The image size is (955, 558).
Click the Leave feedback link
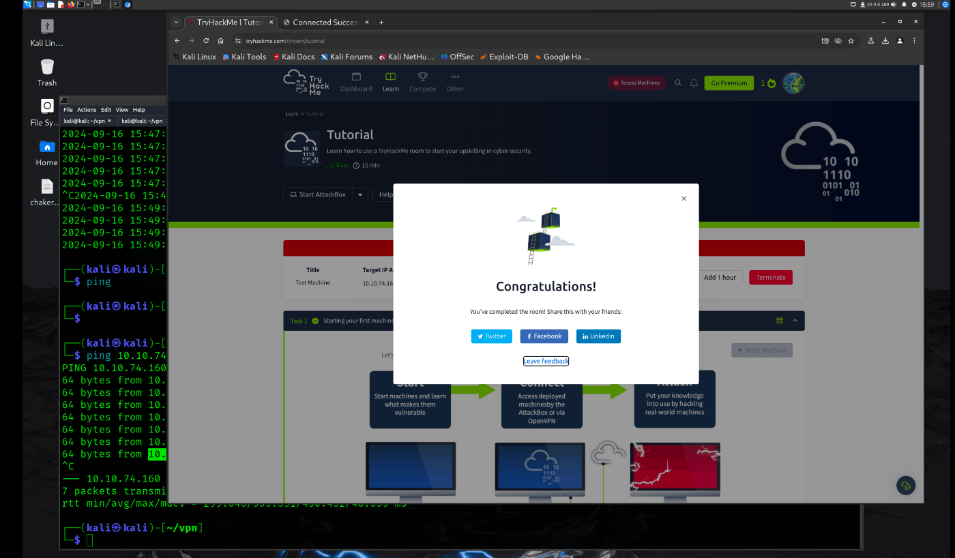click(x=546, y=361)
